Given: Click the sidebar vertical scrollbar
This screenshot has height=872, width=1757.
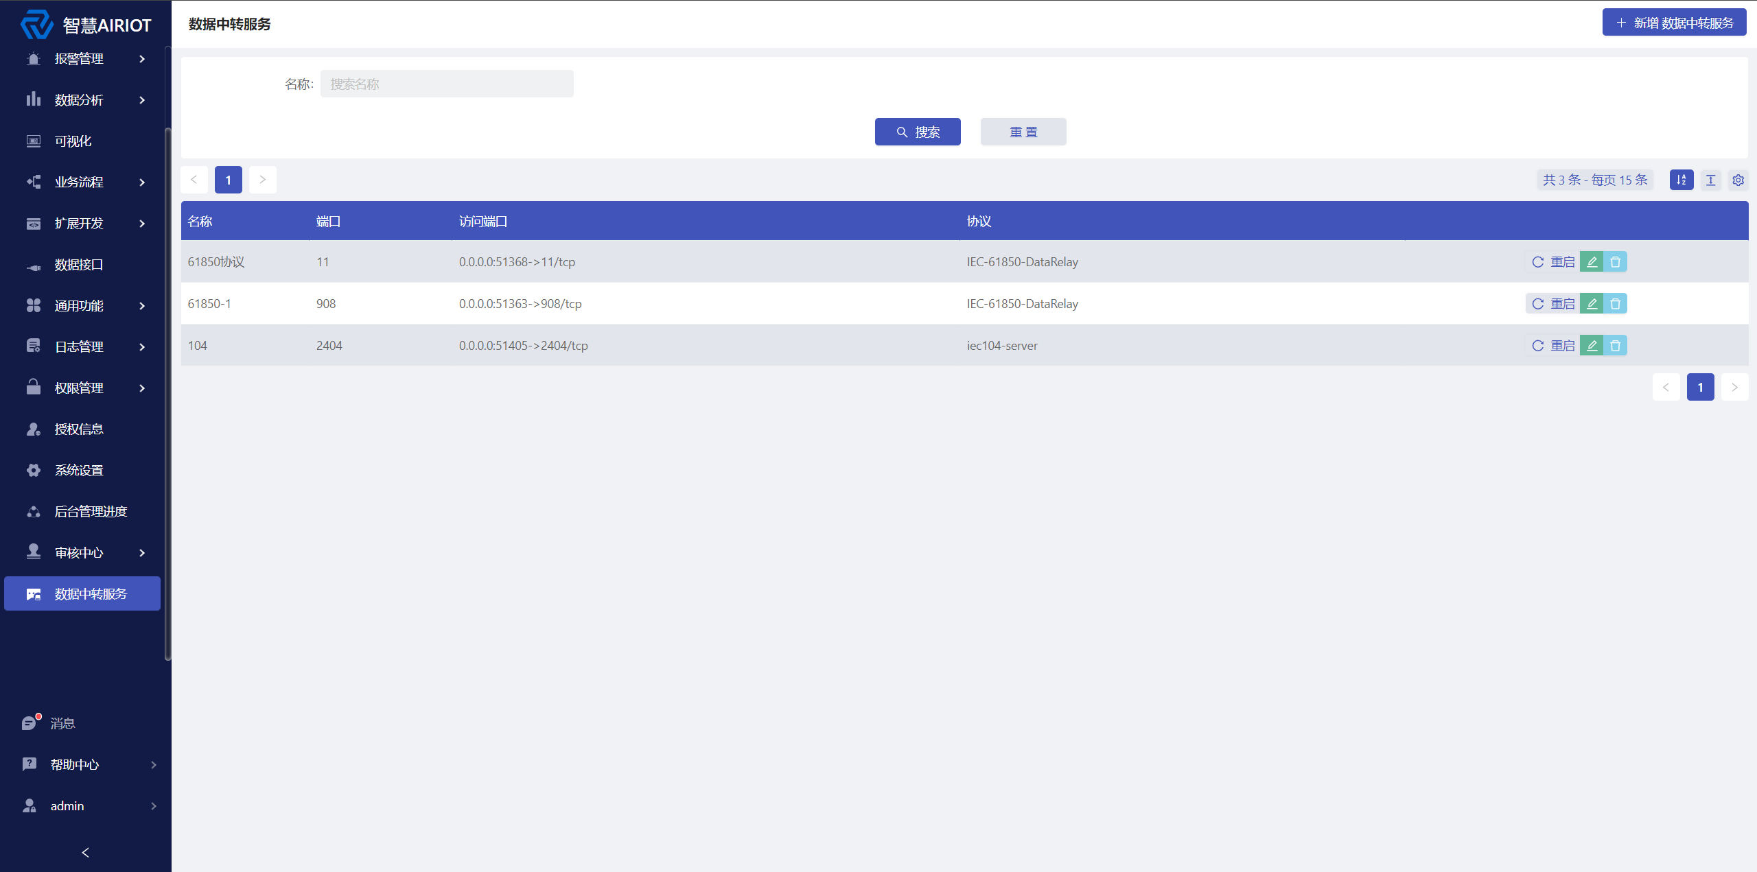Looking at the screenshot, I should click(x=168, y=394).
